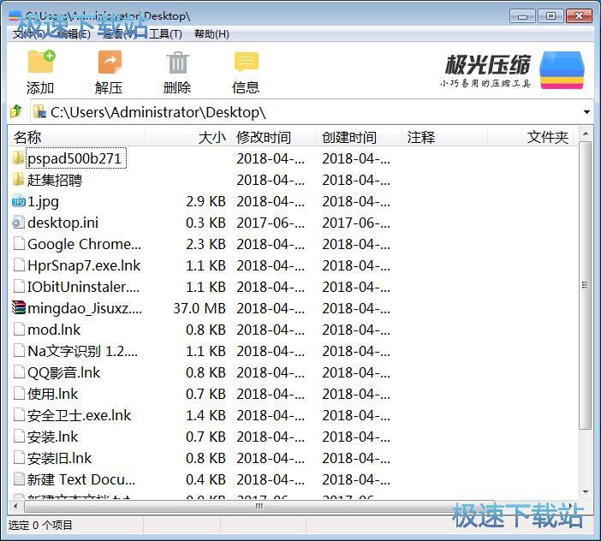Screen dimensions: 601x541
Task: Click the 文件夹 column header
Action: coord(531,137)
